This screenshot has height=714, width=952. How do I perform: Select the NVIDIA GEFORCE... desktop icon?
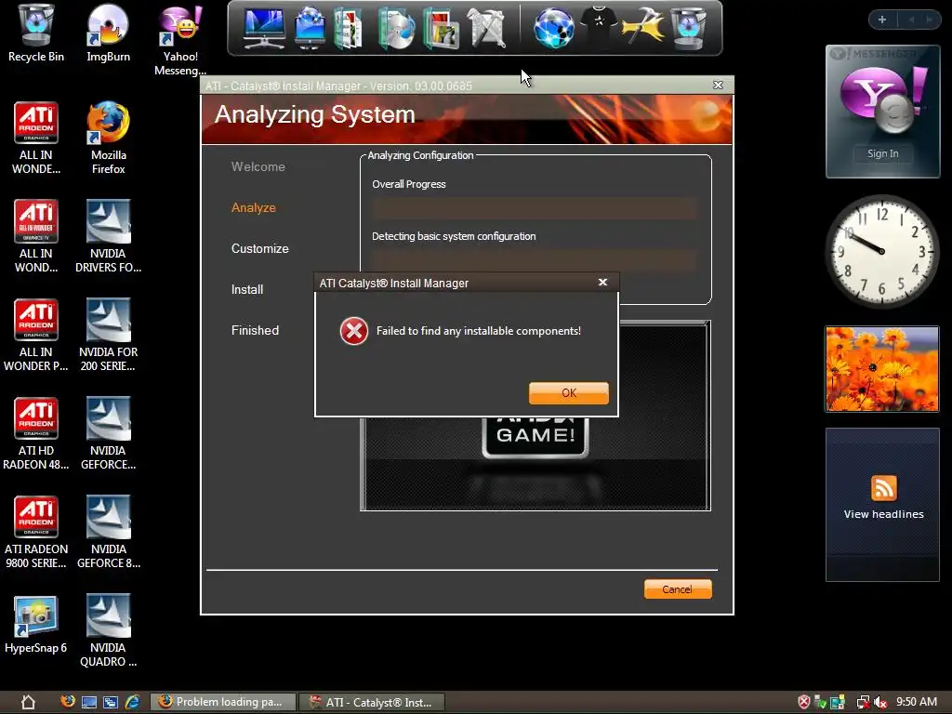pyautogui.click(x=108, y=434)
